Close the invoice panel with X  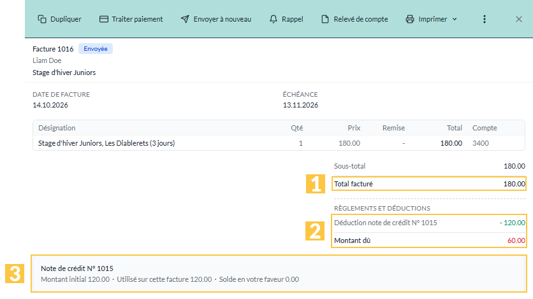point(519,19)
